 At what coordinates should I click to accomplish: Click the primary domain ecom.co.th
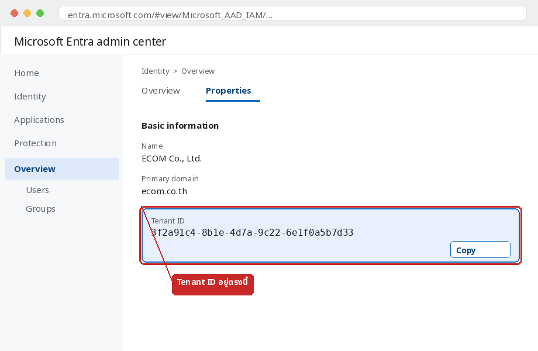[164, 191]
